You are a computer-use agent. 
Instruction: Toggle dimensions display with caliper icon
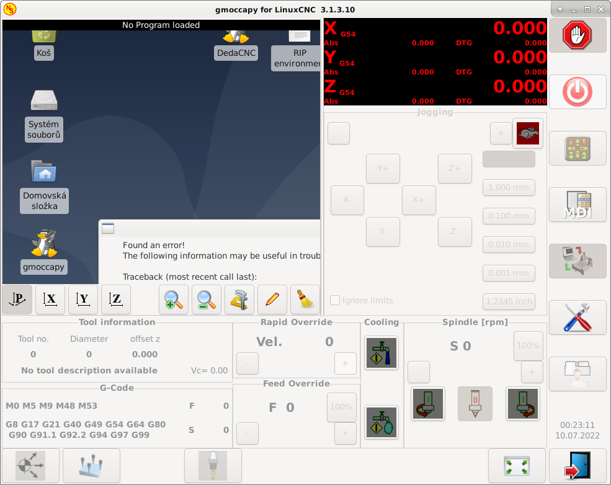pyautogui.click(x=239, y=300)
